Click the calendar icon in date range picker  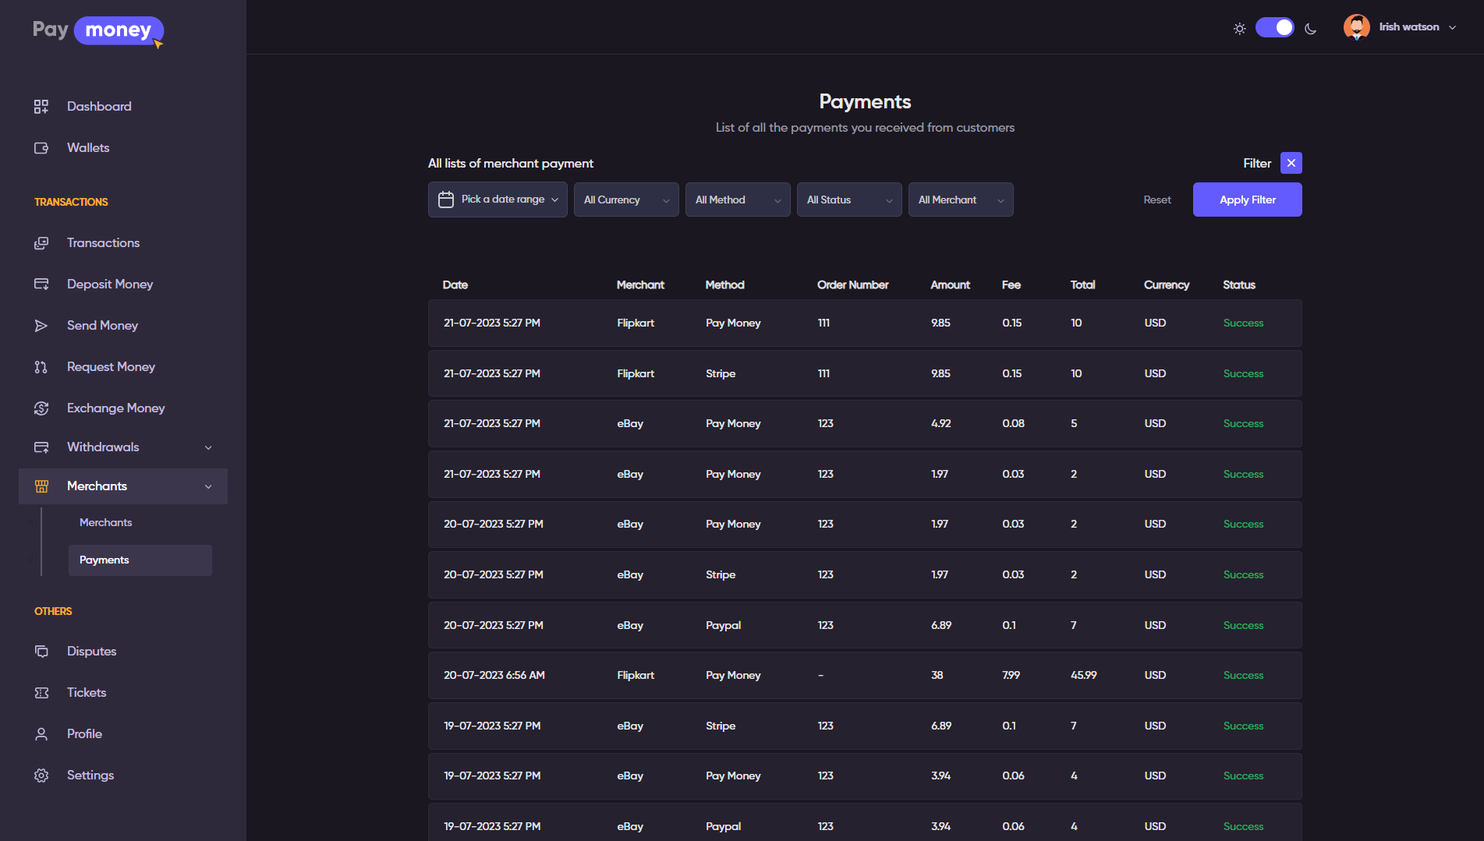(445, 200)
